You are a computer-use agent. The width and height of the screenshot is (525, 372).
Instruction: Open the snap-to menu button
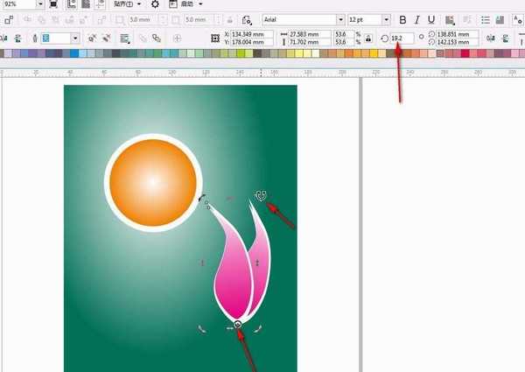pyautogui.click(x=128, y=4)
